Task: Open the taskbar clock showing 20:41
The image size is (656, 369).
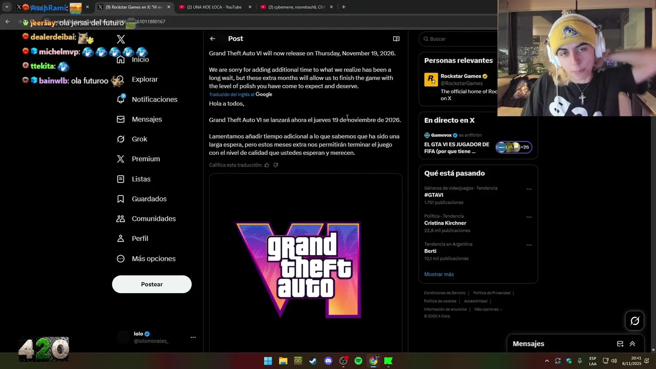Action: click(x=631, y=361)
